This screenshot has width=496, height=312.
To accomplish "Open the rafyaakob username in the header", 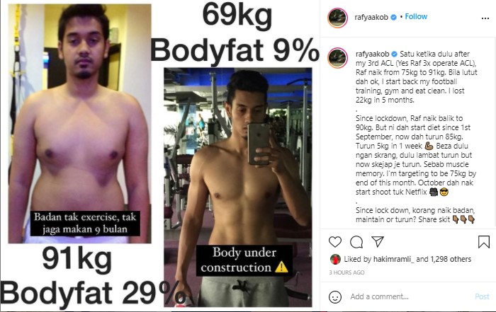I will pyautogui.click(x=371, y=18).
